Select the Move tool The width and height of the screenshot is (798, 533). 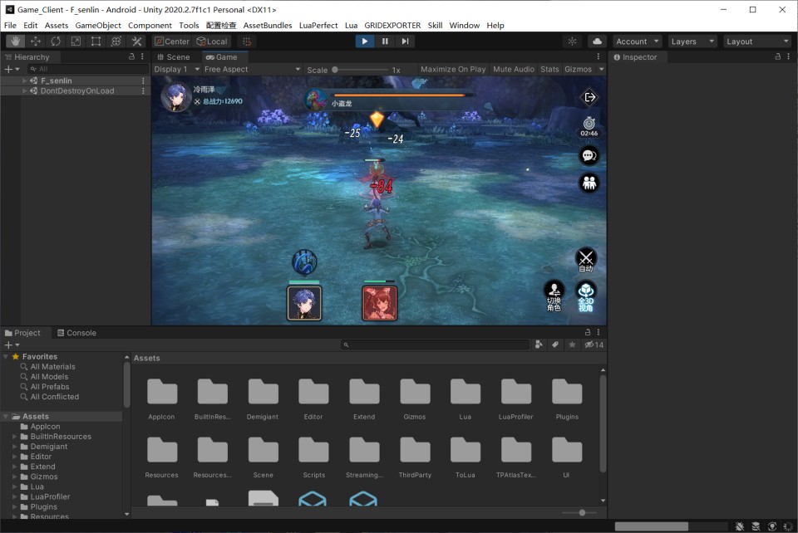(x=36, y=42)
